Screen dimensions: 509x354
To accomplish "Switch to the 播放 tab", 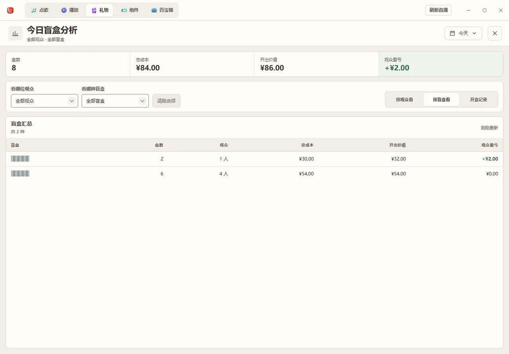I will coord(70,10).
